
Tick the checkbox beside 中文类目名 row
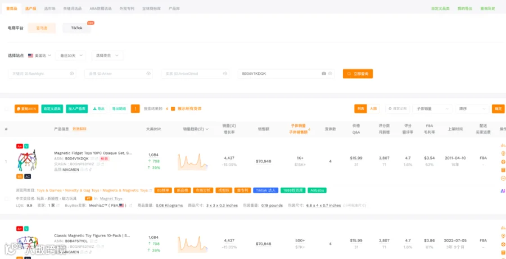point(7,199)
